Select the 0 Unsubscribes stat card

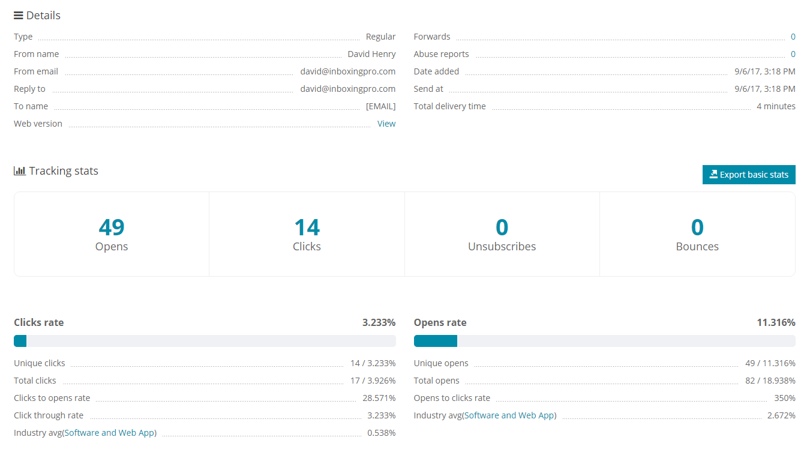(x=502, y=234)
